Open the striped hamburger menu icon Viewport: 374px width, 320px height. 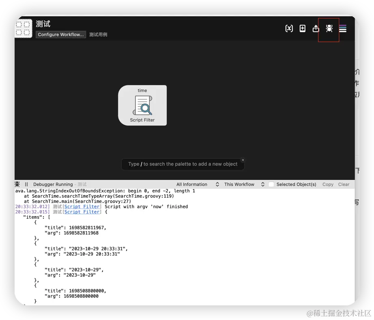pyautogui.click(x=343, y=29)
